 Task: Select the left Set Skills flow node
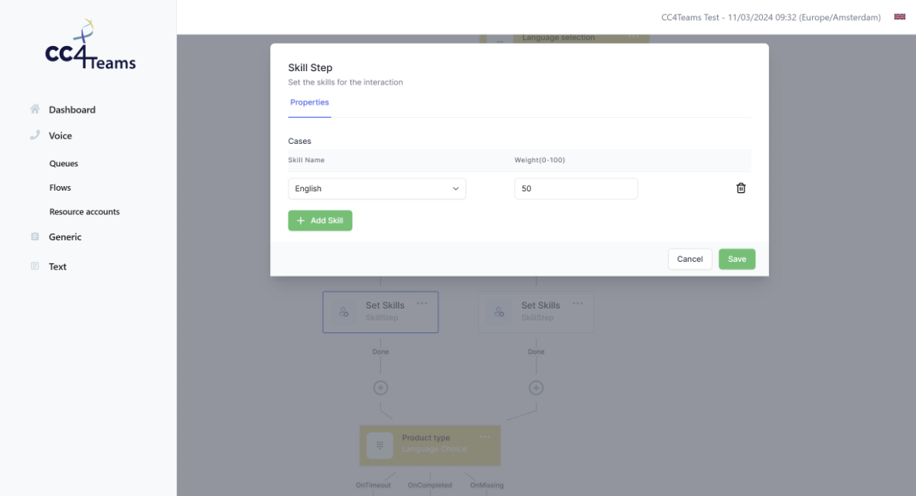coord(380,312)
